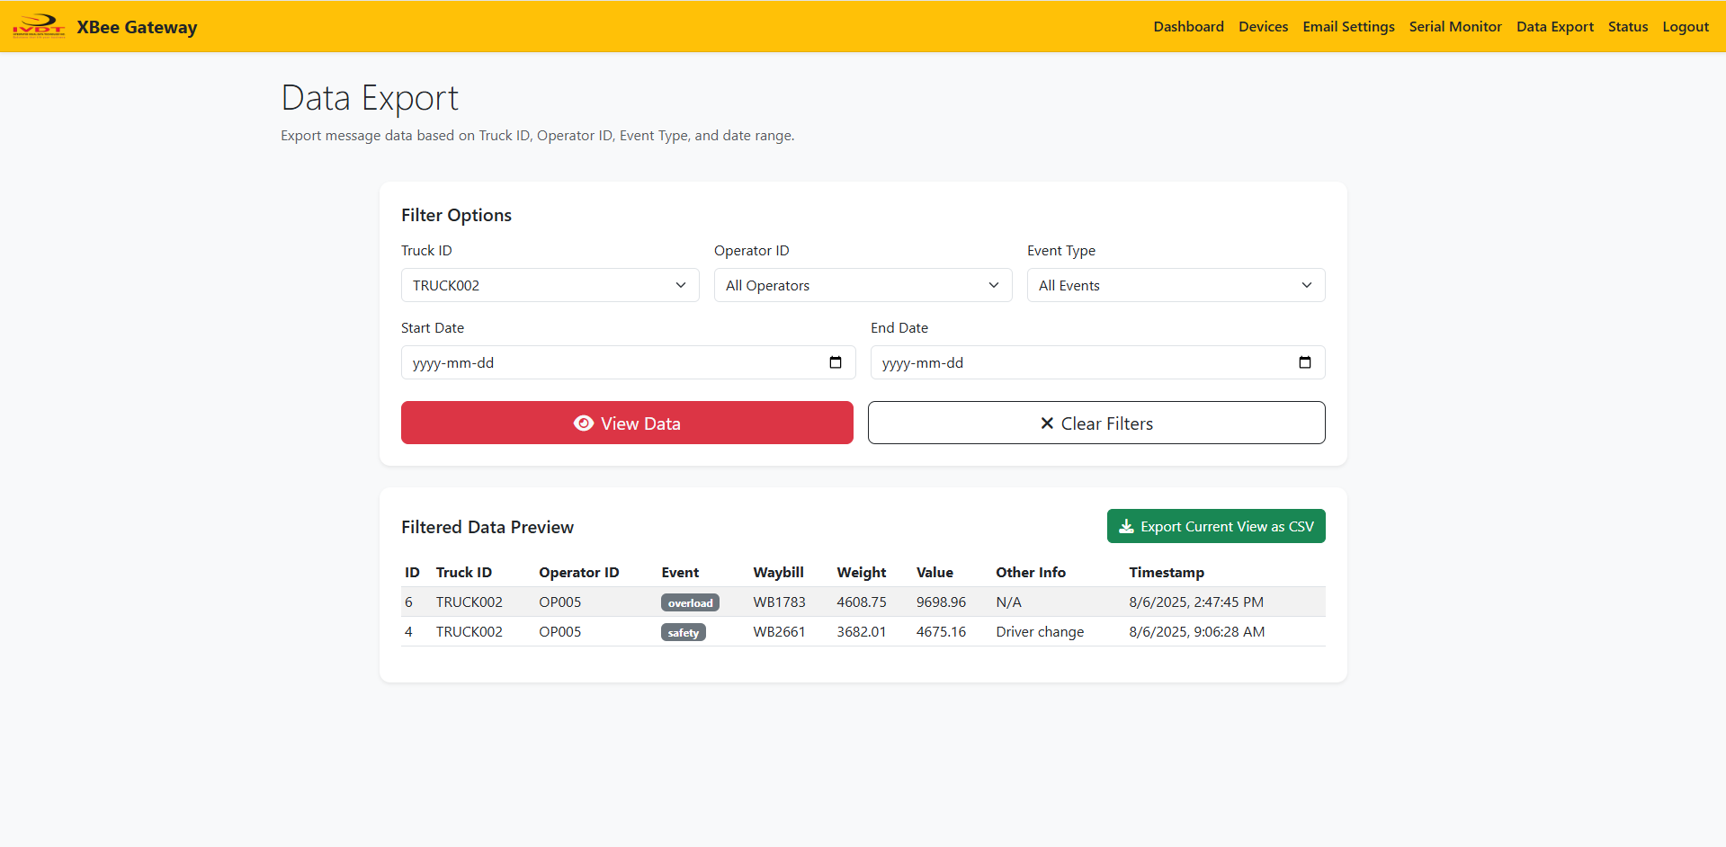Viewport: 1726px width, 847px height.
Task: Click the XBee Gateway brand title
Action: click(x=137, y=27)
